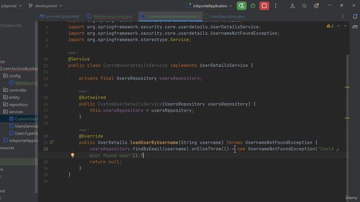Select CustomUser class in project tree
Viewport: 360px width, 202px height.
coord(24,119)
